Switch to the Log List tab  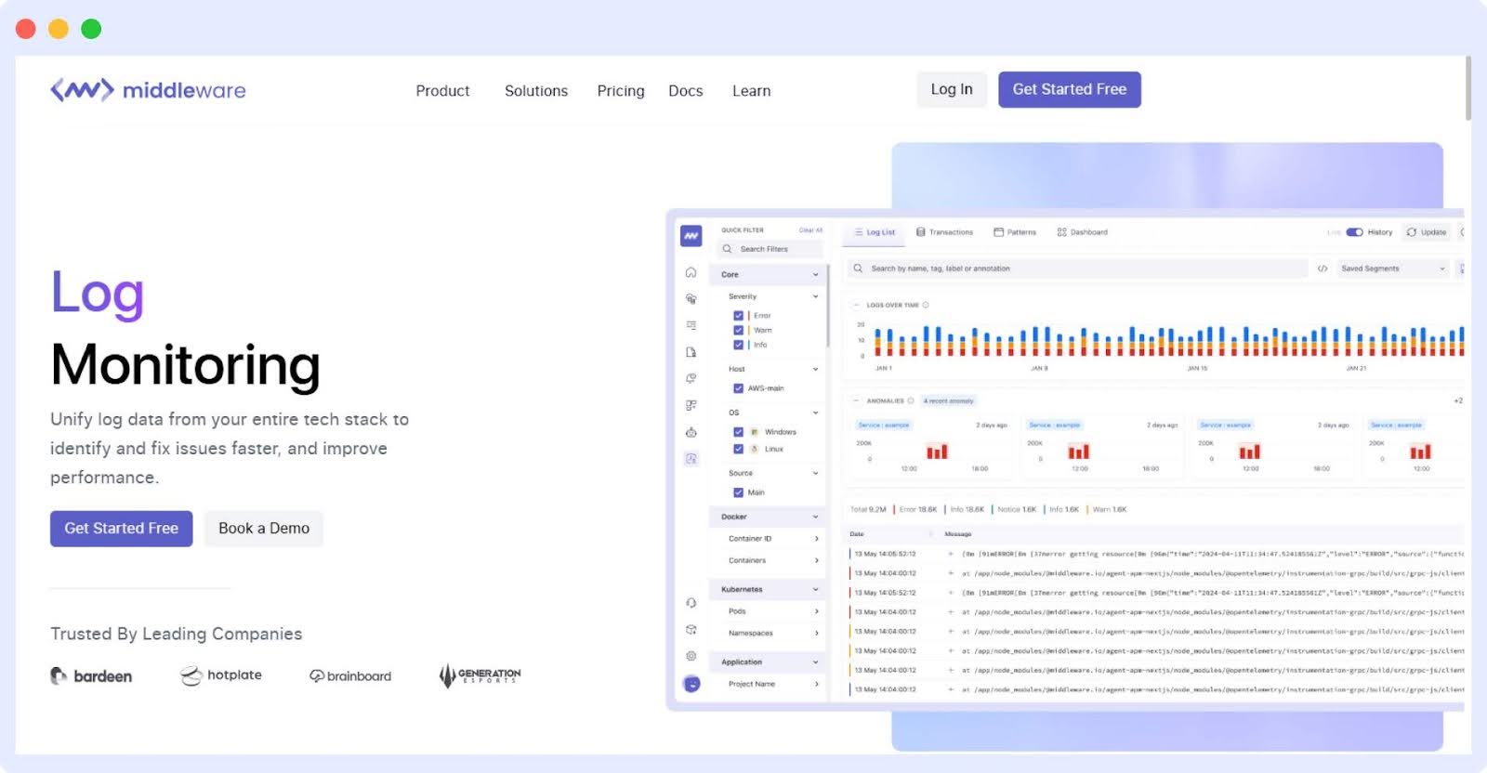coord(875,232)
